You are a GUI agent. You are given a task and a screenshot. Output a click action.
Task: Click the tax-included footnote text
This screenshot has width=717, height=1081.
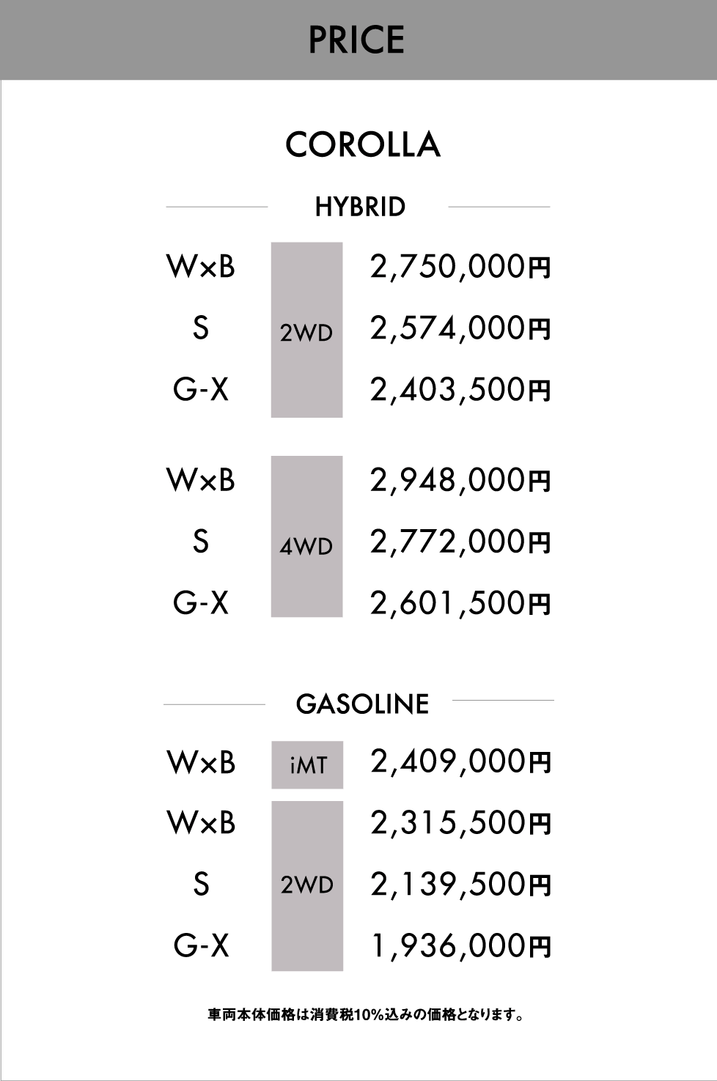[365, 1016]
